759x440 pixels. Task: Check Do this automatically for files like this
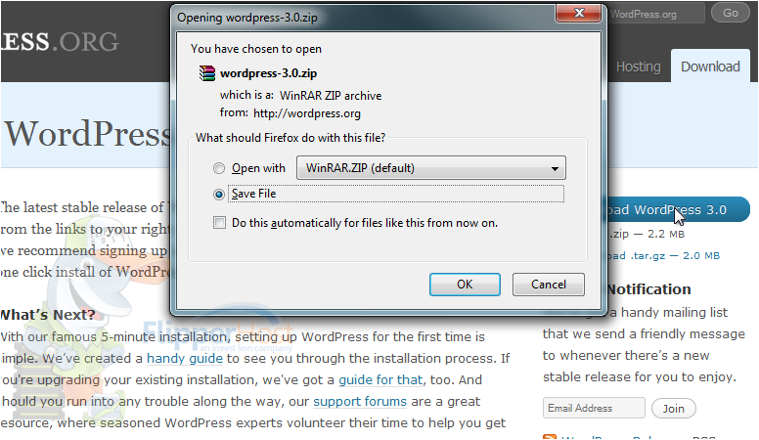pyautogui.click(x=219, y=223)
